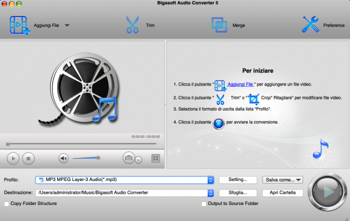Click the blue sphere icon in step 4
This screenshot has width=350, height=221.
[218, 124]
